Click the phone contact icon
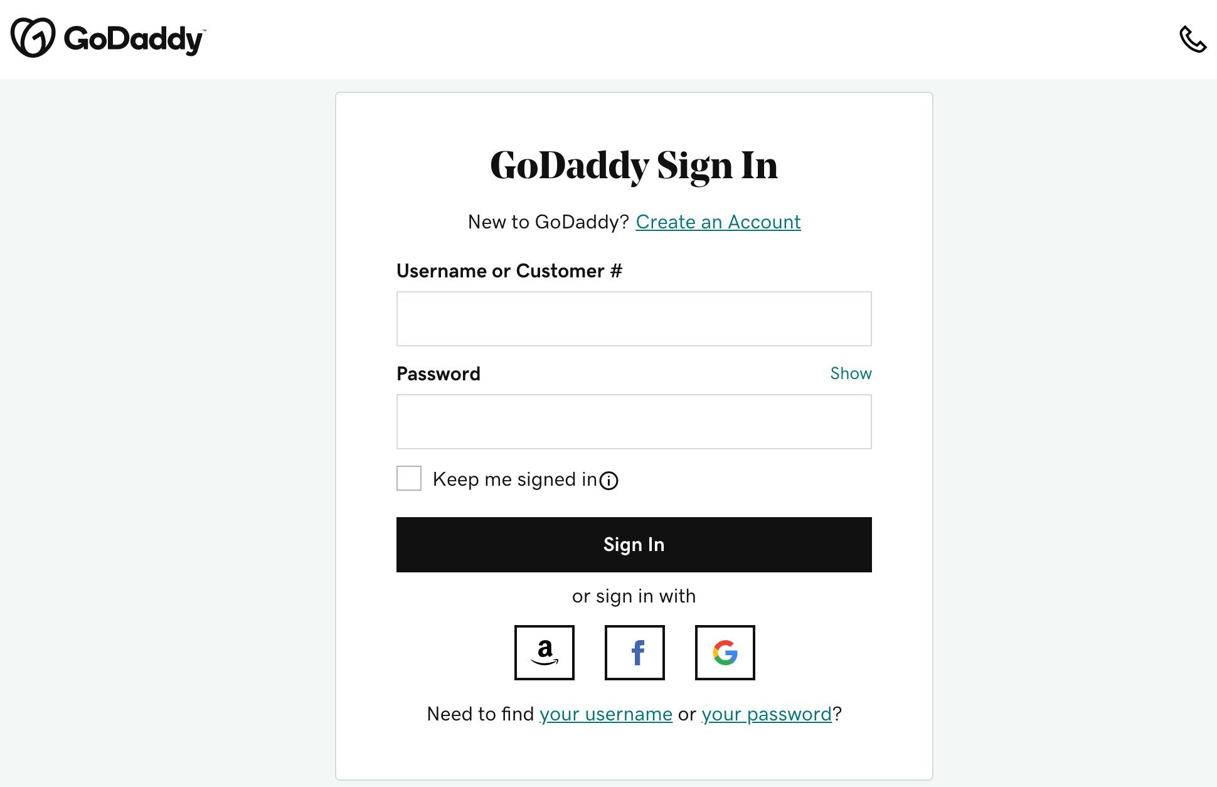This screenshot has width=1217, height=787. (1193, 40)
